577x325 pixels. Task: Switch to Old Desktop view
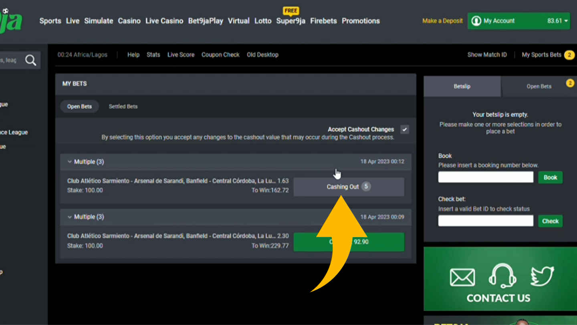[x=262, y=55]
